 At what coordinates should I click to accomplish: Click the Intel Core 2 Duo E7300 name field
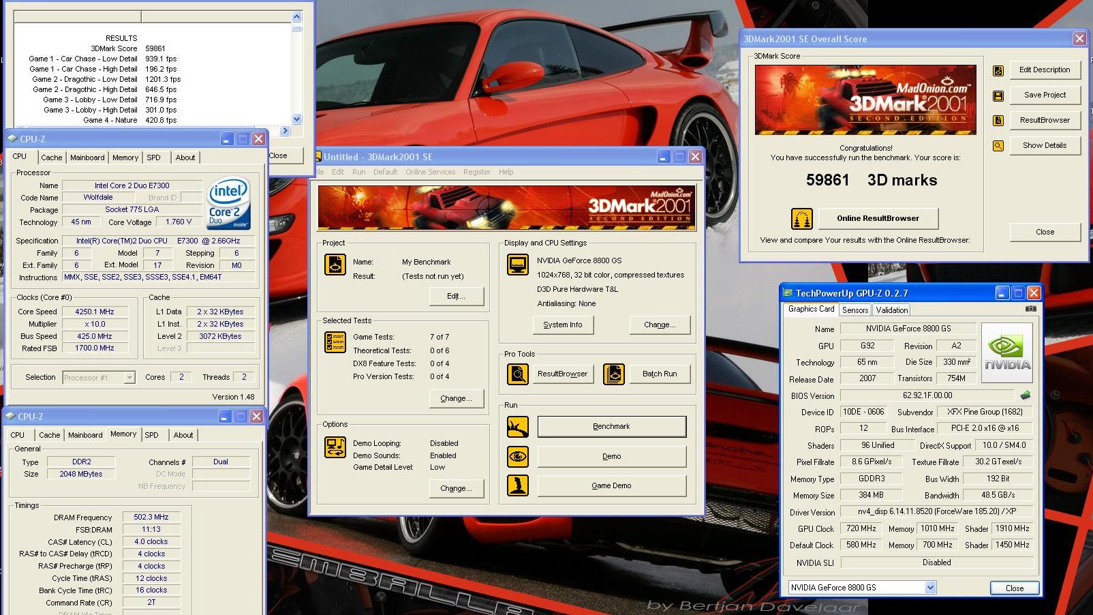[132, 185]
